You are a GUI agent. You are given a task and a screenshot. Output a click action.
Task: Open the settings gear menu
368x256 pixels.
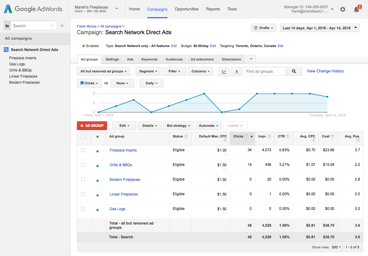tap(343, 9)
